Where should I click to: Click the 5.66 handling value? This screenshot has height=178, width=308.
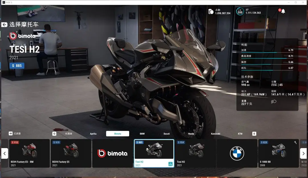tap(291, 62)
